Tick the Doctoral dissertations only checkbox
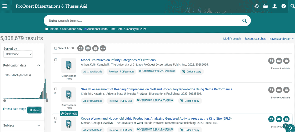 coord(47,29)
